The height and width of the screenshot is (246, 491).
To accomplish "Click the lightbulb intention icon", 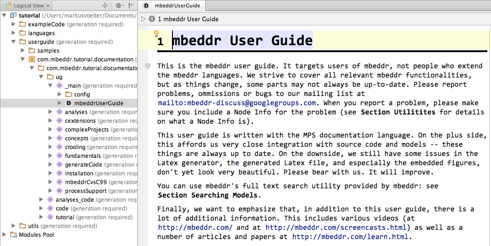I will (x=156, y=34).
